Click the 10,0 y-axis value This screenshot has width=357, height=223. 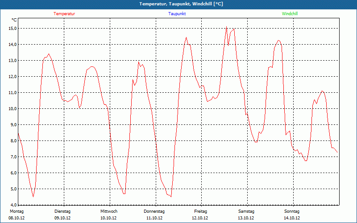pos(12,108)
